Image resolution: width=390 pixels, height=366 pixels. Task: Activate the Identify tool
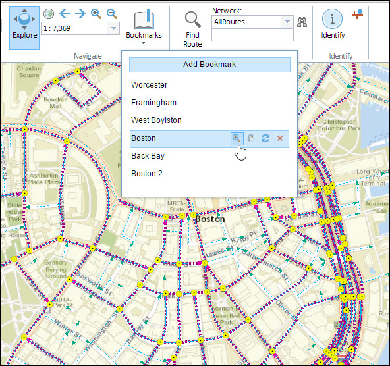(333, 24)
